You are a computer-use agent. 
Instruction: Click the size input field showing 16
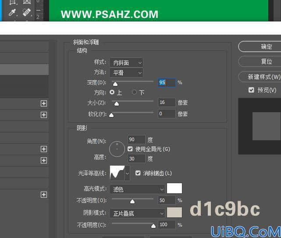[x=167, y=102]
